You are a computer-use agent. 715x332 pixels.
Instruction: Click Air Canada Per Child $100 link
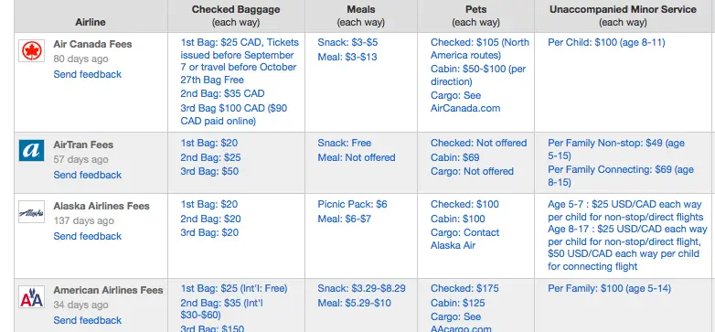coord(606,42)
